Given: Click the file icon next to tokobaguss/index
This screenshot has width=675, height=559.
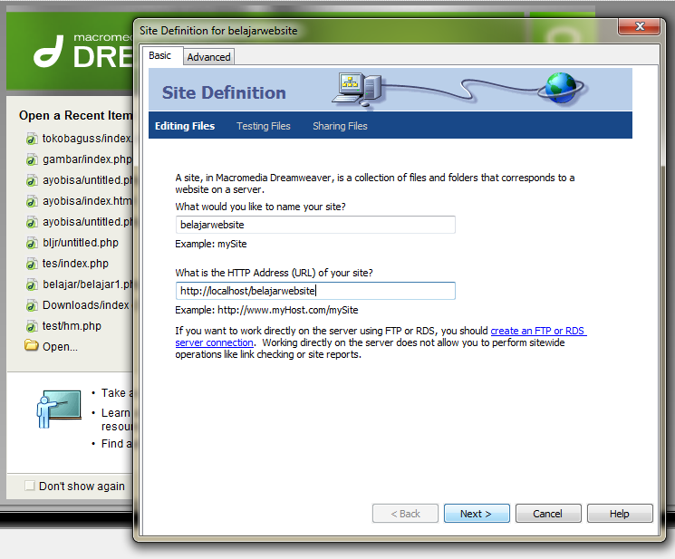Looking at the screenshot, I should [32, 139].
